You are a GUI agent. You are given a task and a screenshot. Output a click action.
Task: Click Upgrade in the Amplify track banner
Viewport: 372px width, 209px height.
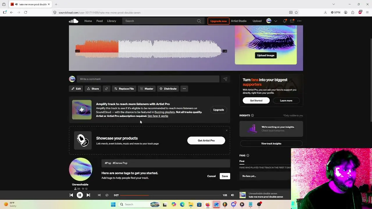coord(219,110)
